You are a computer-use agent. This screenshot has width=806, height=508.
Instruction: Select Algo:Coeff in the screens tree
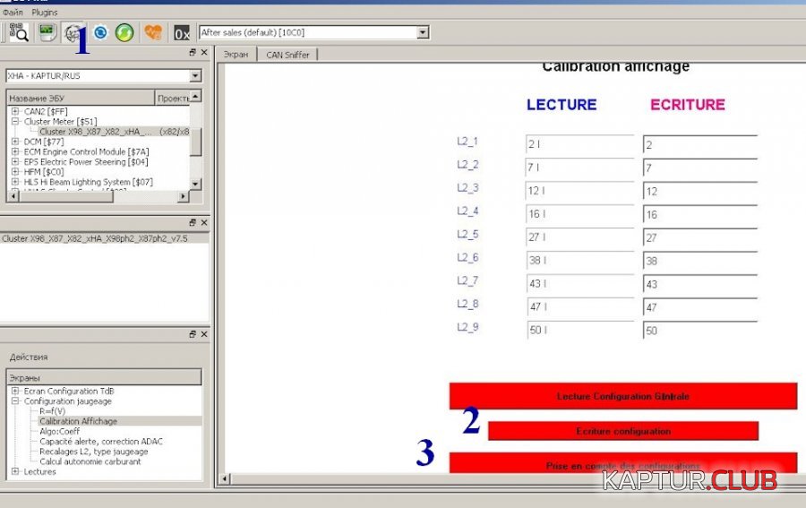tap(58, 431)
